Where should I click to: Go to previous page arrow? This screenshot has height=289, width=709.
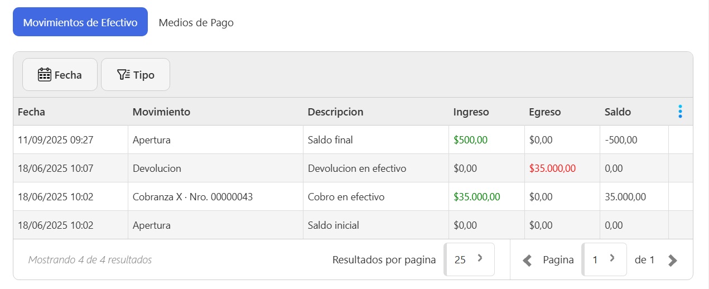pyautogui.click(x=527, y=260)
